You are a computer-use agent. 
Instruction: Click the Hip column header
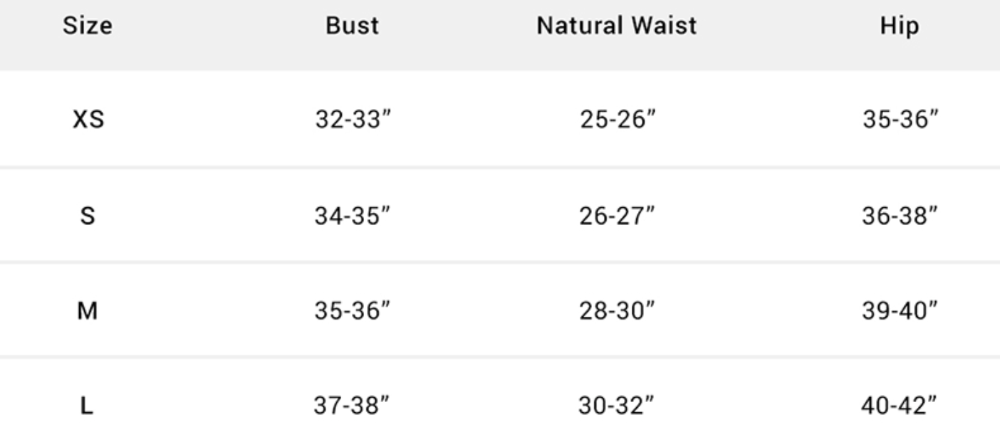[900, 26]
